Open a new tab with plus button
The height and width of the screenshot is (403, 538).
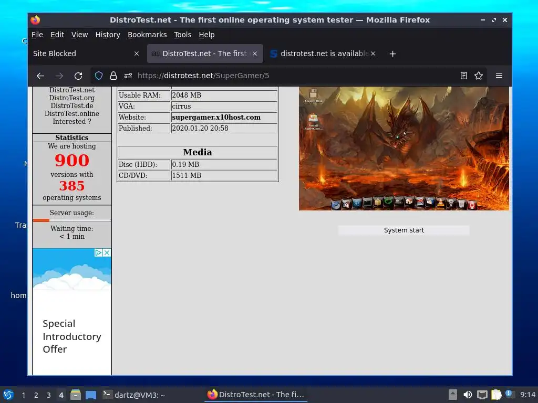(393, 54)
